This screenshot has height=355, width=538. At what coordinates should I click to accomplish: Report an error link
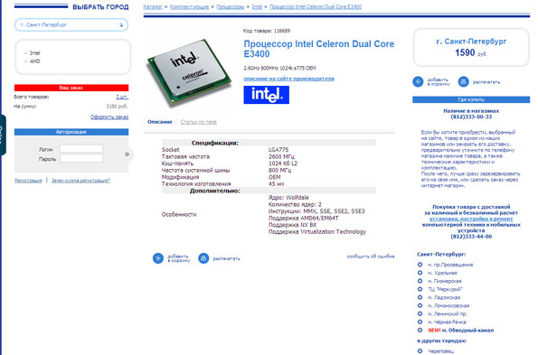pos(370,256)
